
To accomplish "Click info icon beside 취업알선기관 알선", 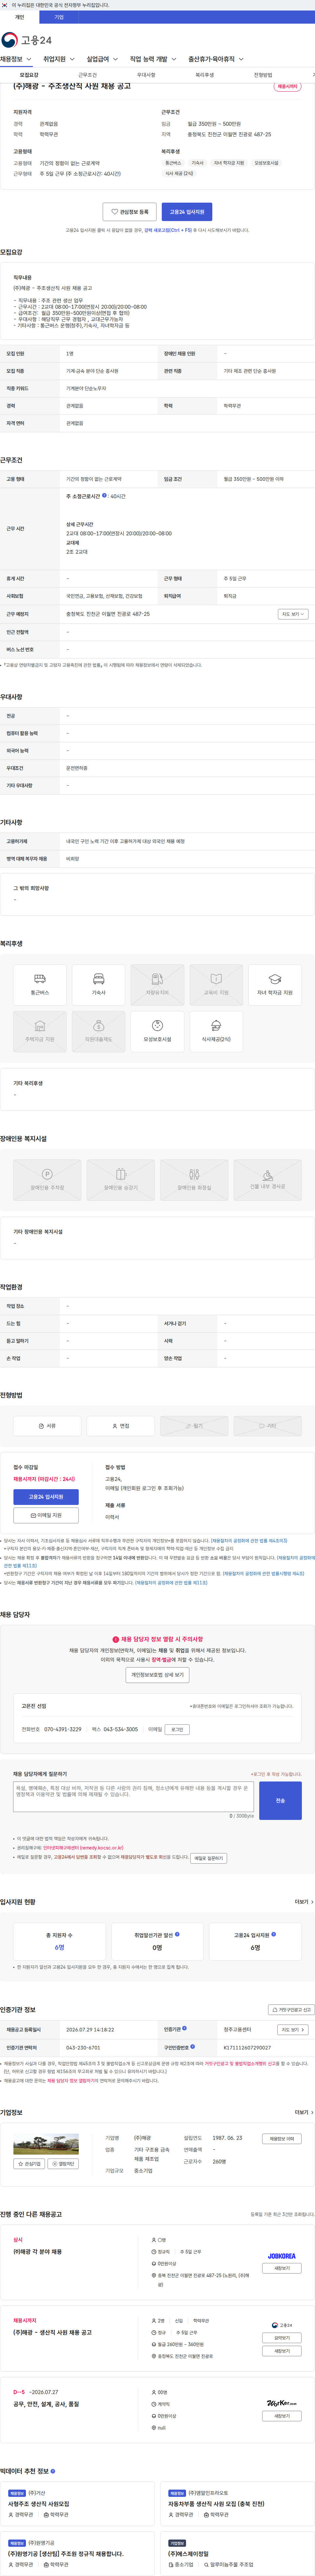I will (x=177, y=1934).
